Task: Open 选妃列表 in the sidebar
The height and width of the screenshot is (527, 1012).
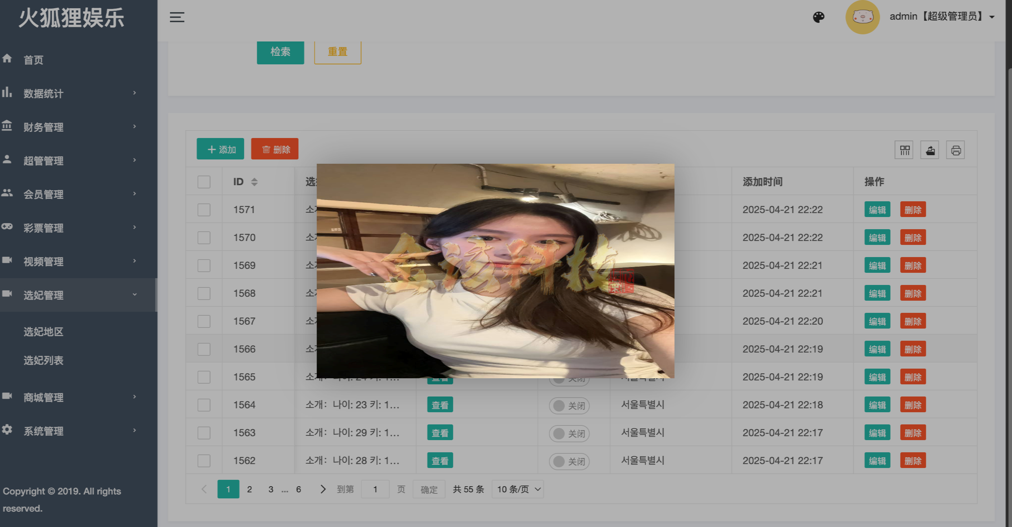Action: tap(43, 361)
